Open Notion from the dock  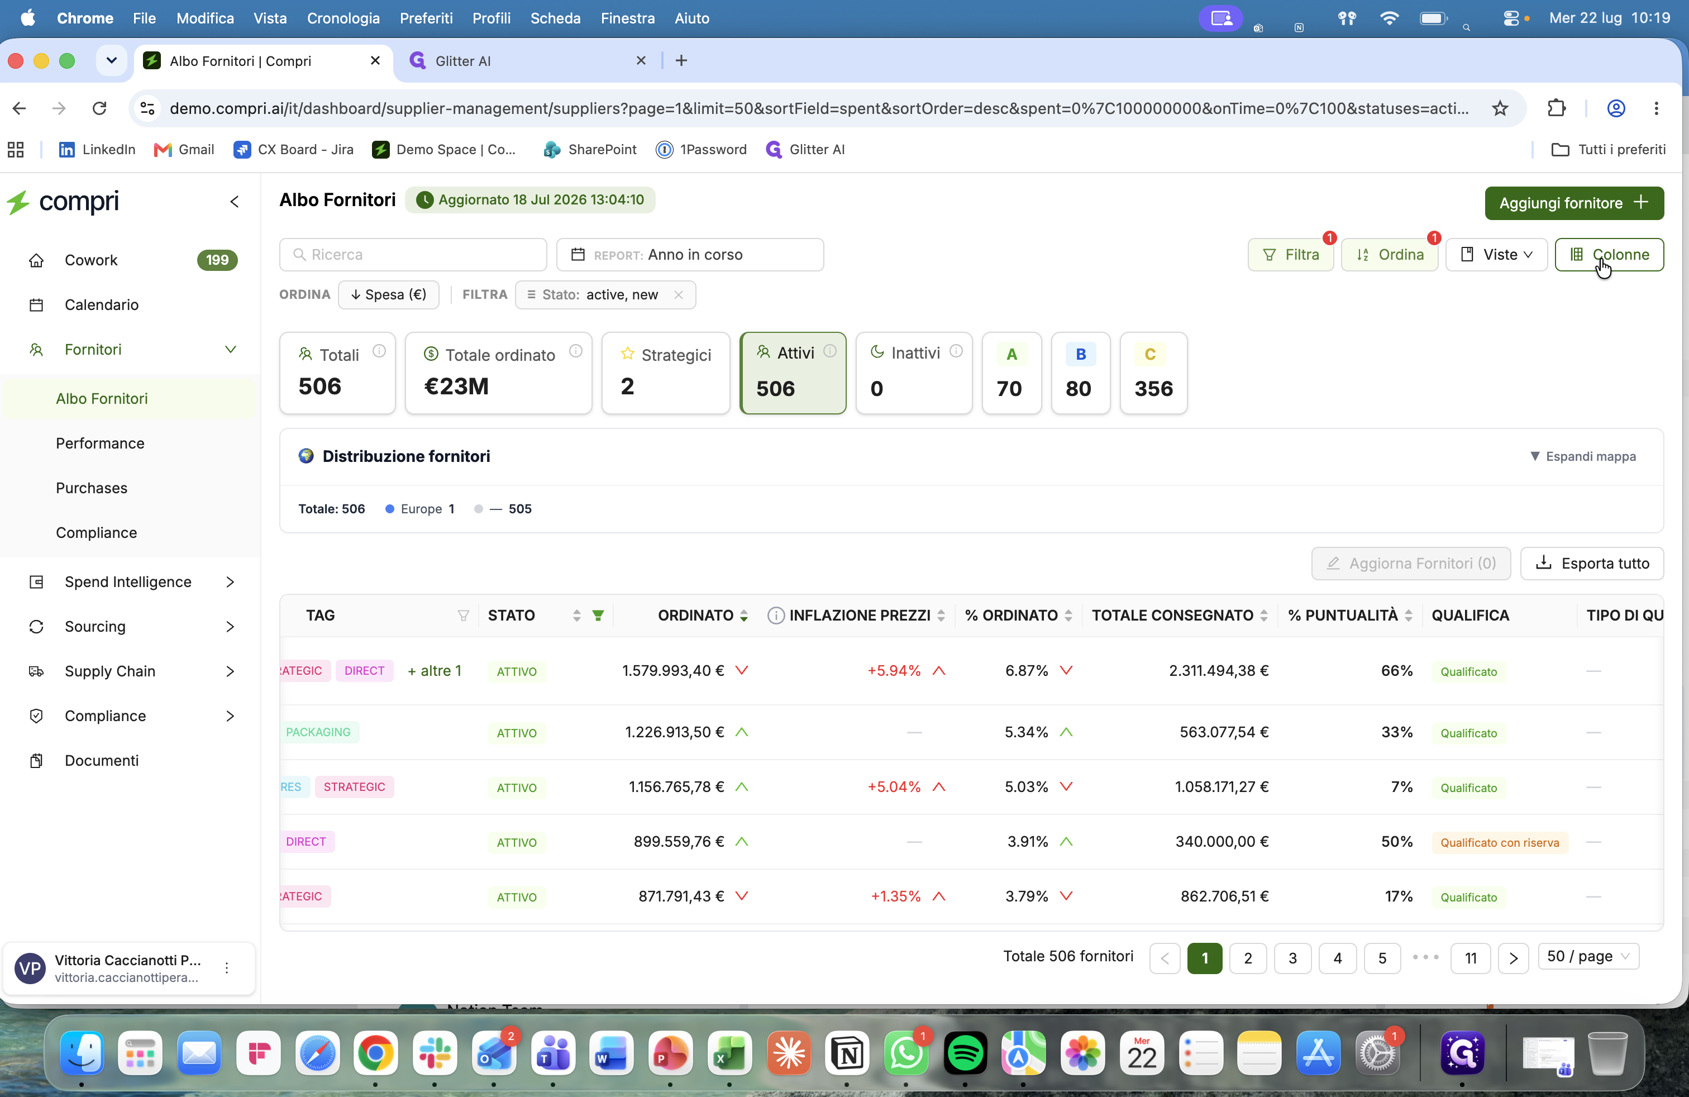847,1052
